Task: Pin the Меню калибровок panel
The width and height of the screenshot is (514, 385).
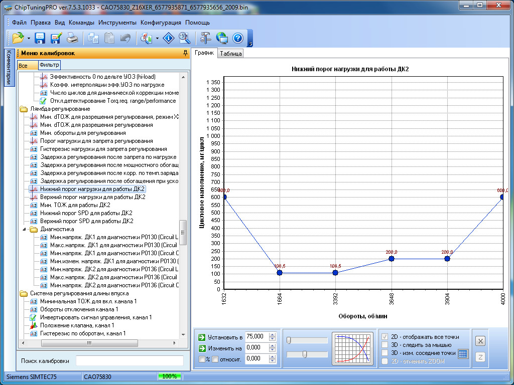Action: (185, 53)
